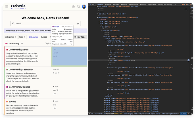
Task: Click the pink Community category color badge
Action: point(6,44)
